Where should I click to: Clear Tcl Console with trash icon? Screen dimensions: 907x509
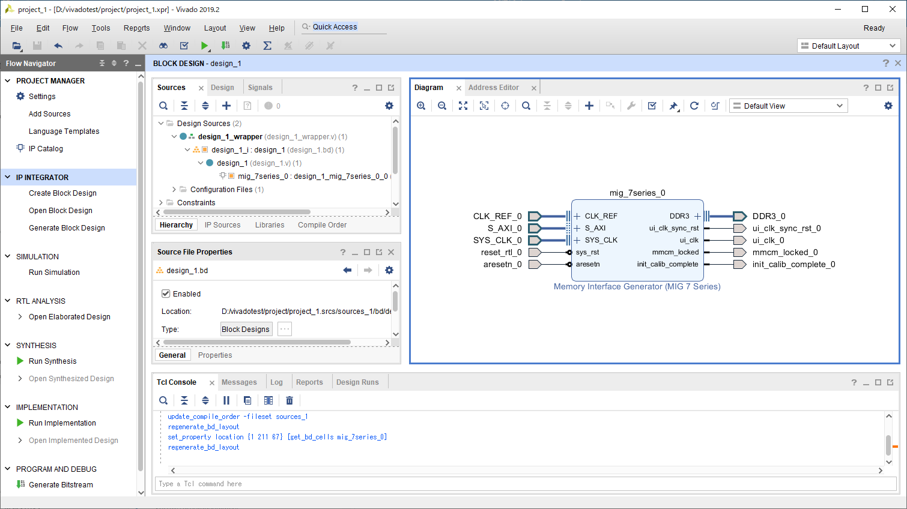[x=290, y=400]
